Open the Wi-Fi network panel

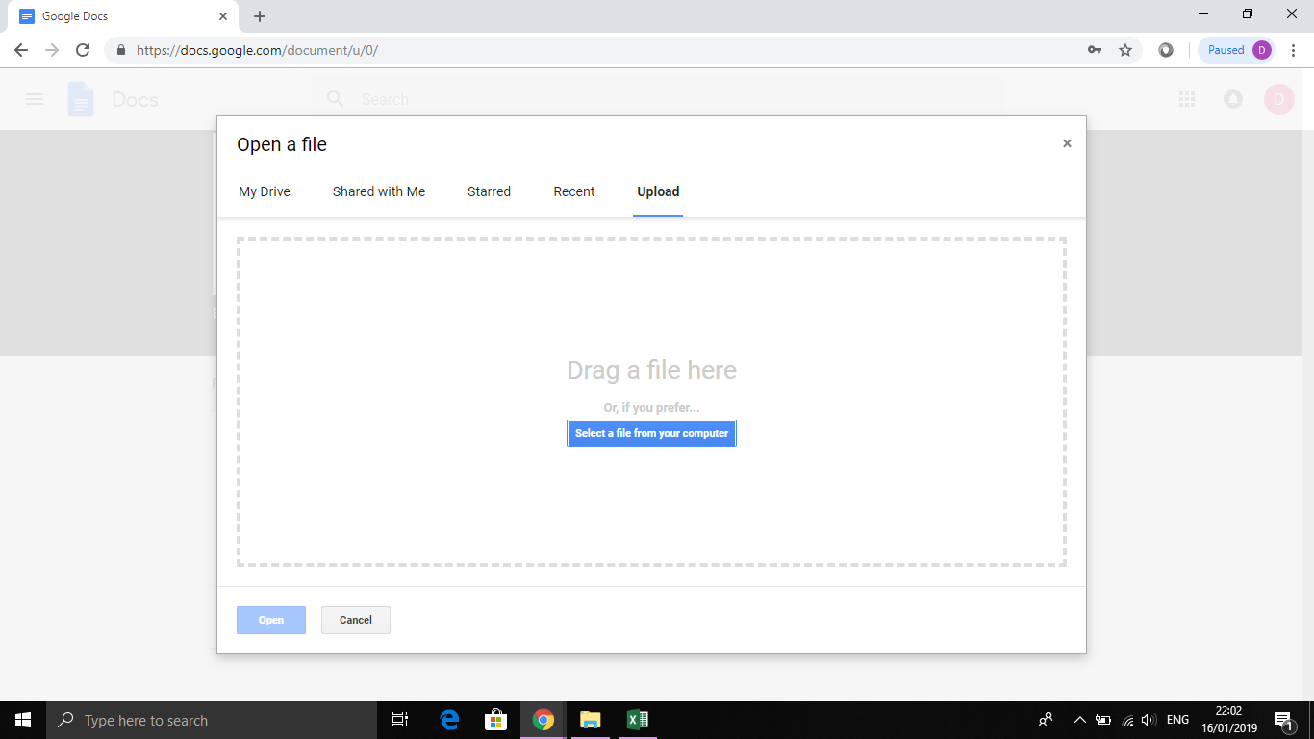pyautogui.click(x=1127, y=720)
